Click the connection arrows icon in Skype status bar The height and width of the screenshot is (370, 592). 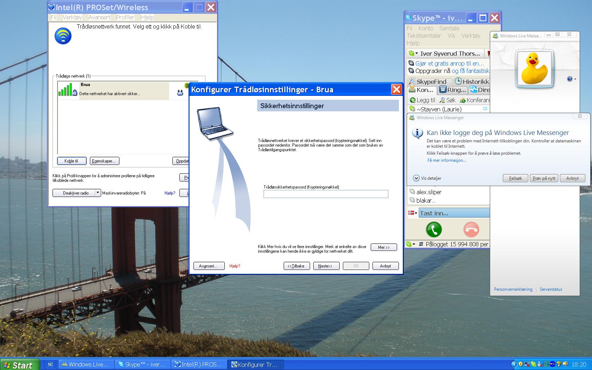point(421,244)
